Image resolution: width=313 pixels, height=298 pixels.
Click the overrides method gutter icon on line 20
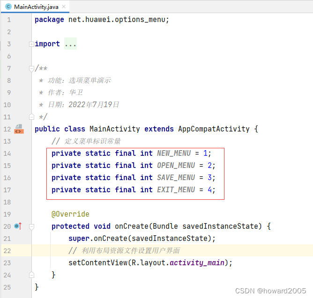[18, 226]
